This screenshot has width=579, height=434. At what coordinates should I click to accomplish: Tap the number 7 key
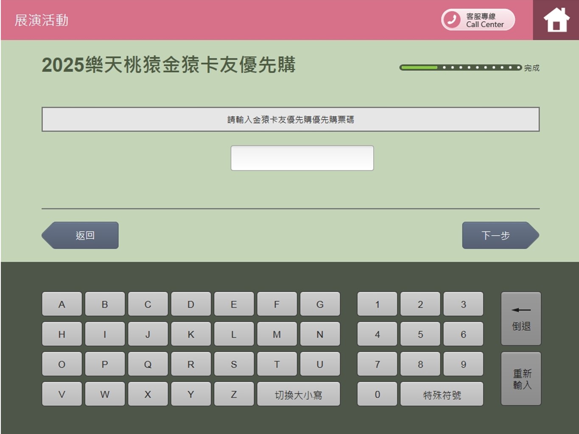click(377, 364)
